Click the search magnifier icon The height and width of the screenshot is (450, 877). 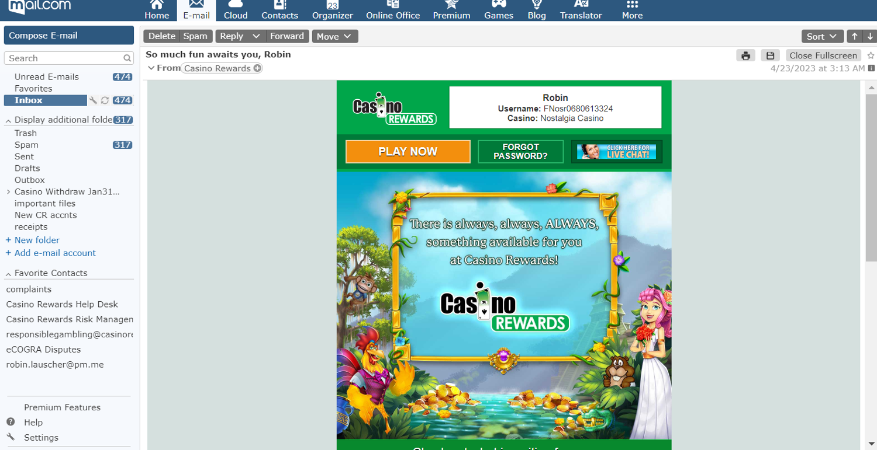coord(127,58)
